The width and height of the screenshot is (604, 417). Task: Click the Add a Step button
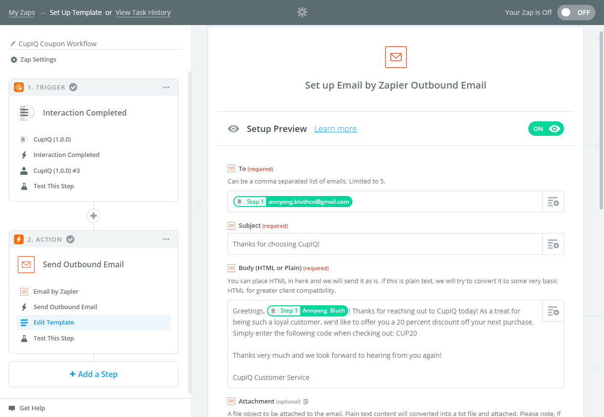click(94, 374)
